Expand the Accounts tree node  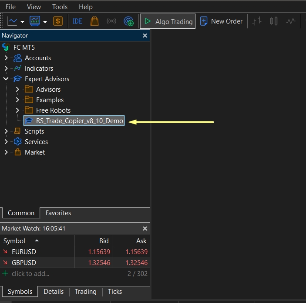tap(6, 58)
